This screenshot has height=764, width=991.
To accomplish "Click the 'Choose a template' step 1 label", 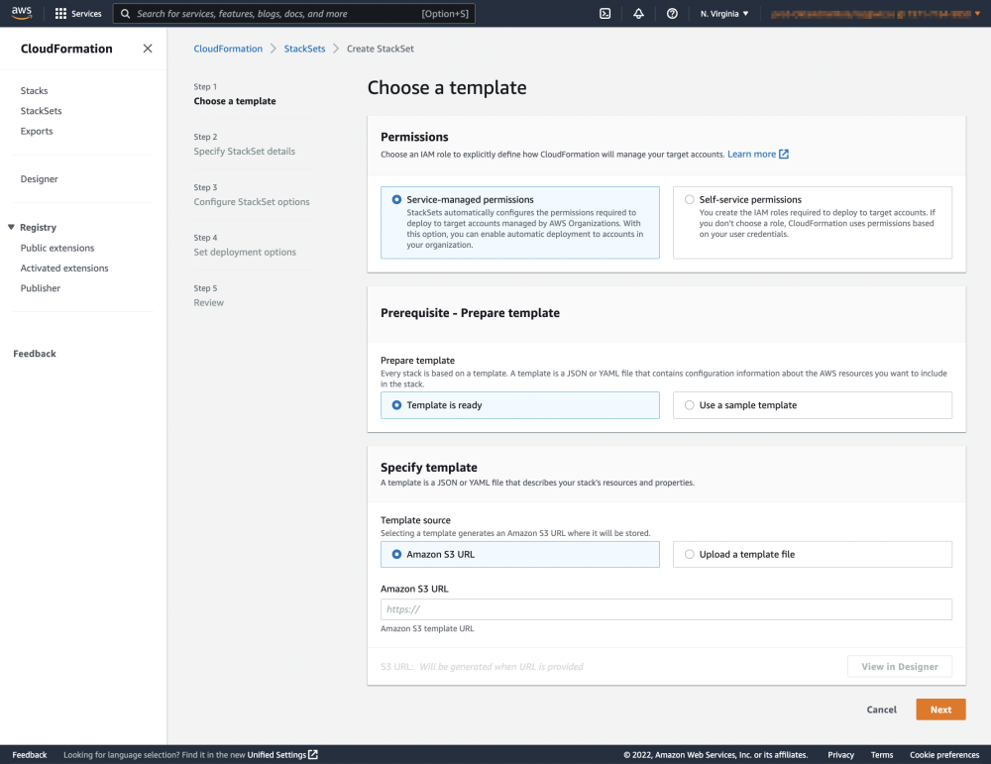I will [x=235, y=101].
